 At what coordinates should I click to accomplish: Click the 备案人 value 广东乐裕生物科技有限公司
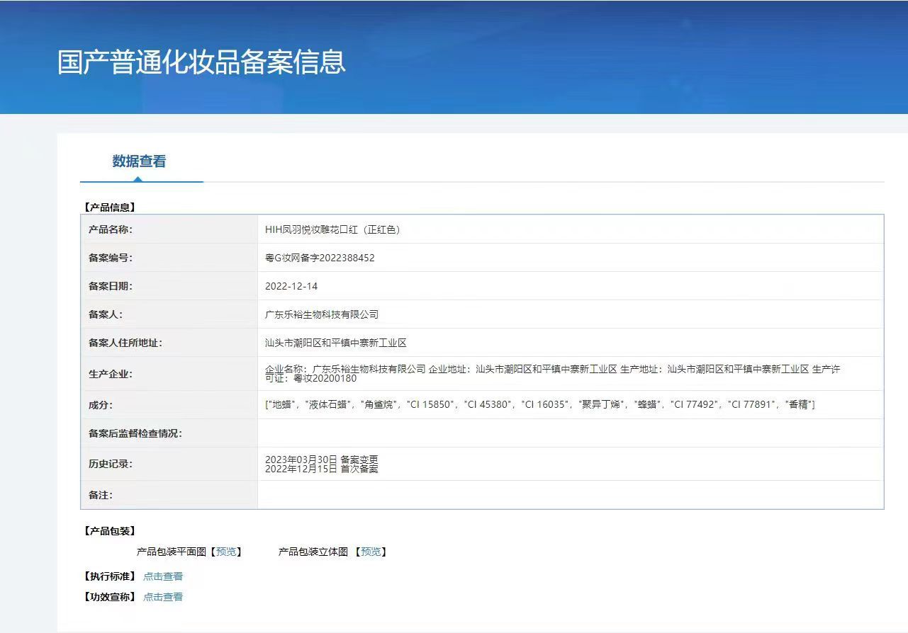[322, 314]
